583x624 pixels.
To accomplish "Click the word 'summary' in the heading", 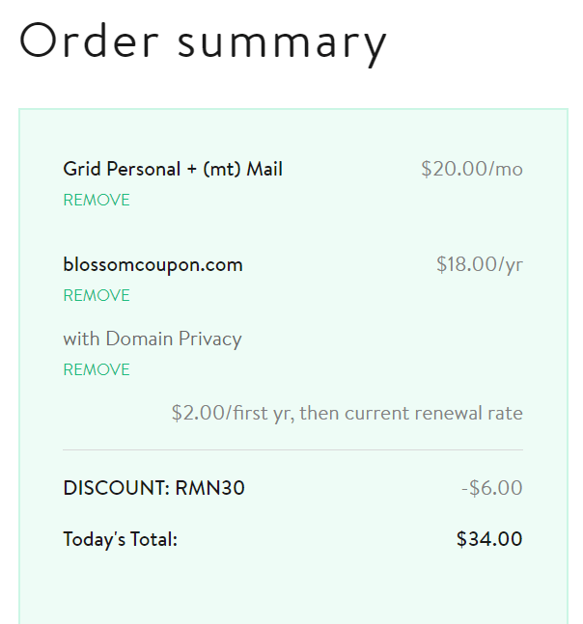I will coord(282,44).
